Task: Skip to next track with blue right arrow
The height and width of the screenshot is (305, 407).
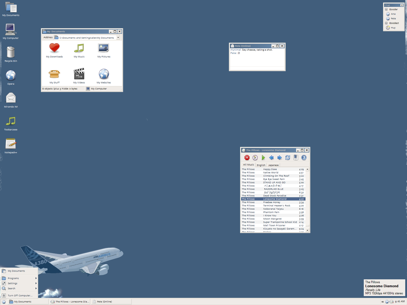Action: click(x=280, y=158)
